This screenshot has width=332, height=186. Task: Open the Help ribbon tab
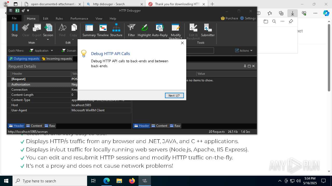pyautogui.click(x=113, y=18)
